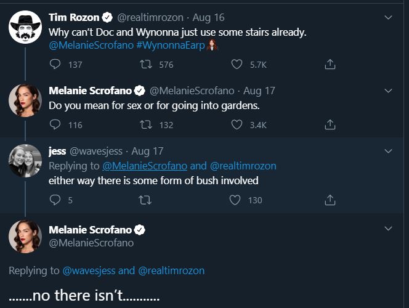Image resolution: width=409 pixels, height=308 pixels.
Task: Retweet jess's reply tweet
Action: 145,200
